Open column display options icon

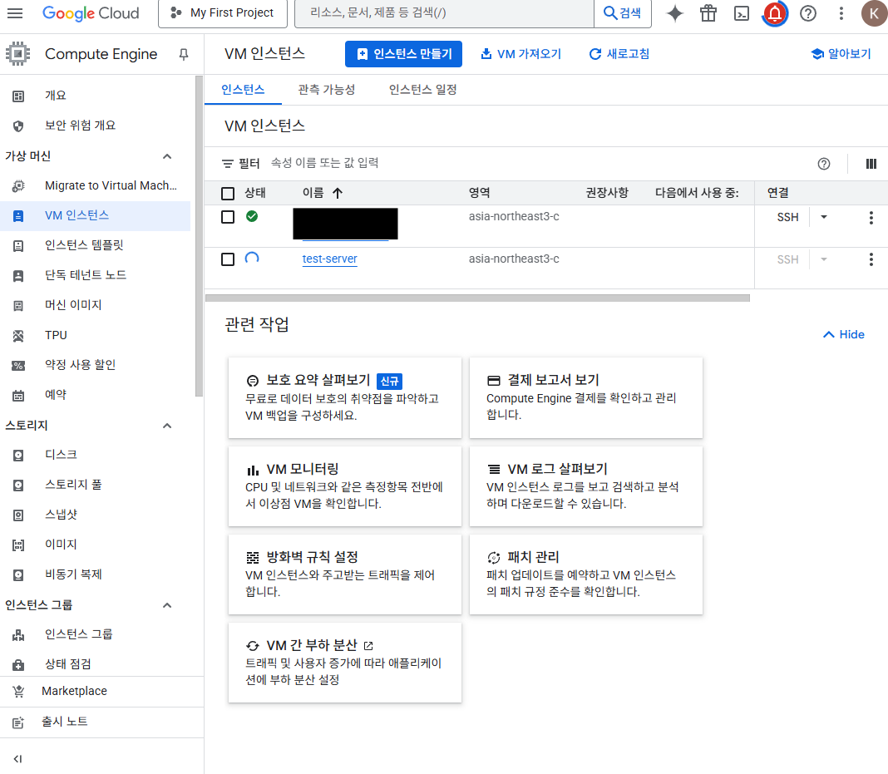pos(871,164)
